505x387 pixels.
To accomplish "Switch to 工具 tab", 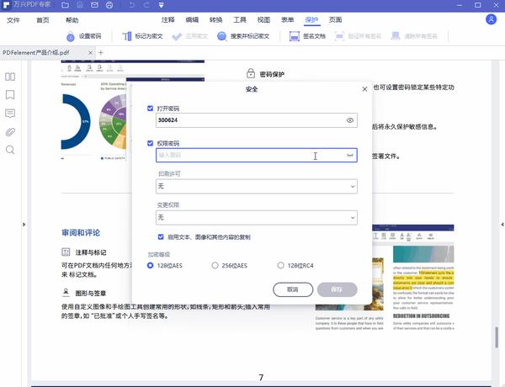I will [x=240, y=20].
